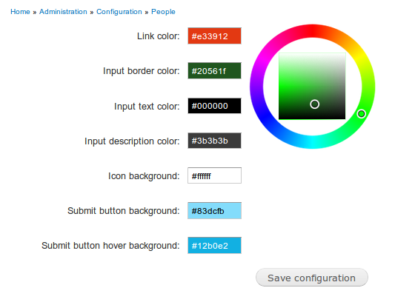Open the Administration breadcrumb link

(x=63, y=12)
